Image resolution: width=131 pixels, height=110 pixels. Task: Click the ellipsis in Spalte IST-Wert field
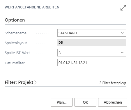click(x=123, y=53)
